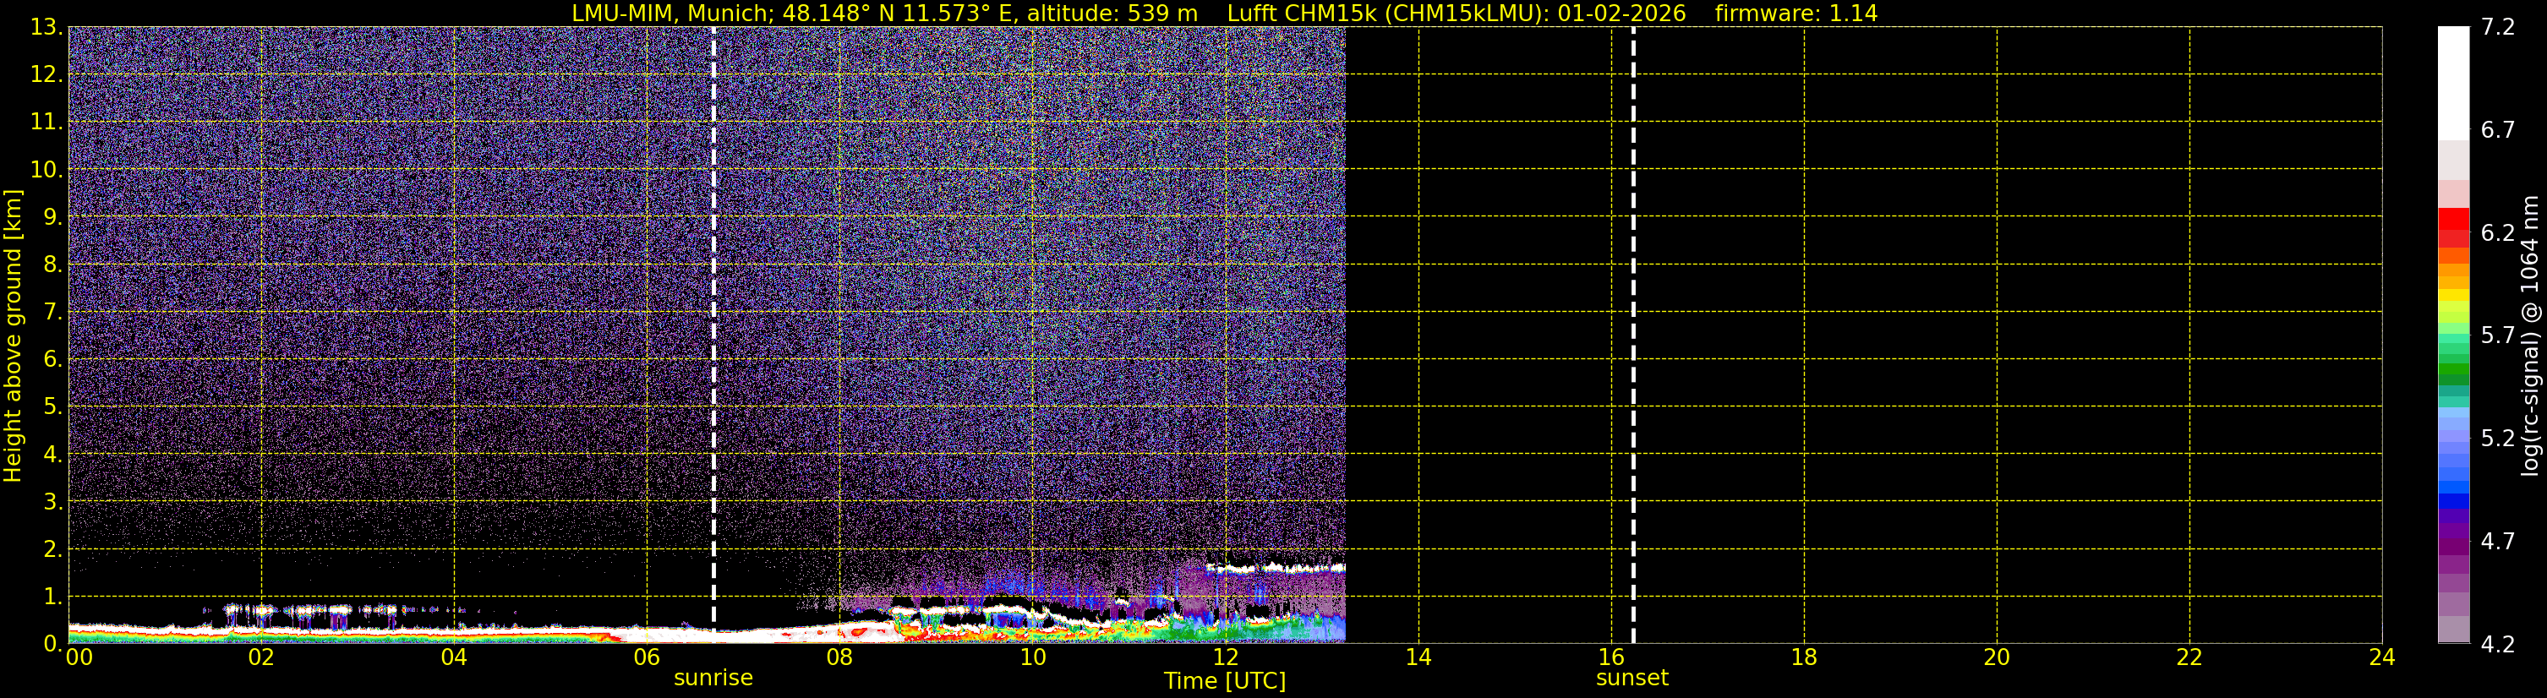
Task: Click the 'sunrise' label below the axis
Action: tap(713, 679)
